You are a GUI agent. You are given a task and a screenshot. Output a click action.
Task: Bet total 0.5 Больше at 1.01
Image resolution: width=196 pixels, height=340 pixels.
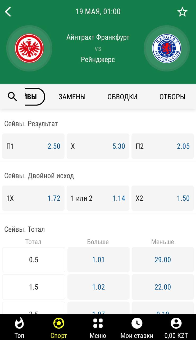point(98,260)
